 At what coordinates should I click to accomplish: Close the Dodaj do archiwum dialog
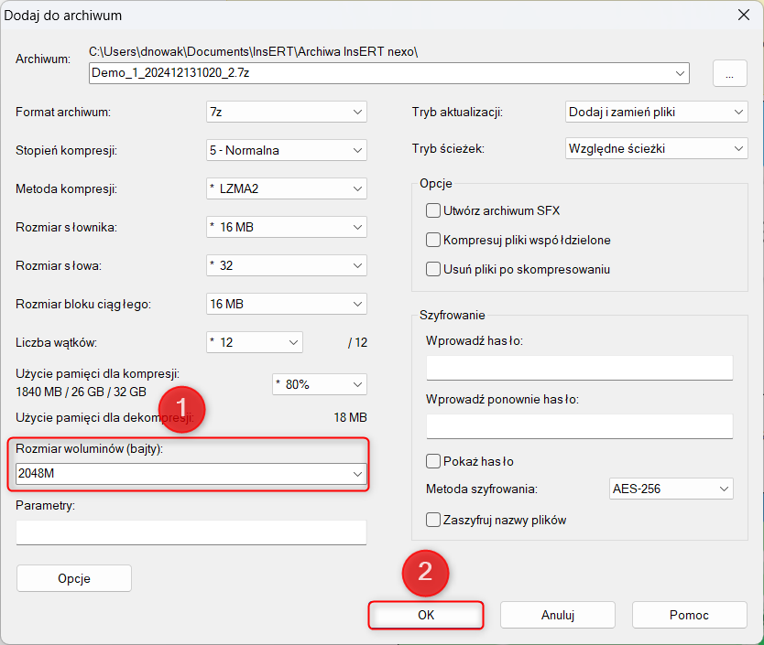[x=744, y=15]
